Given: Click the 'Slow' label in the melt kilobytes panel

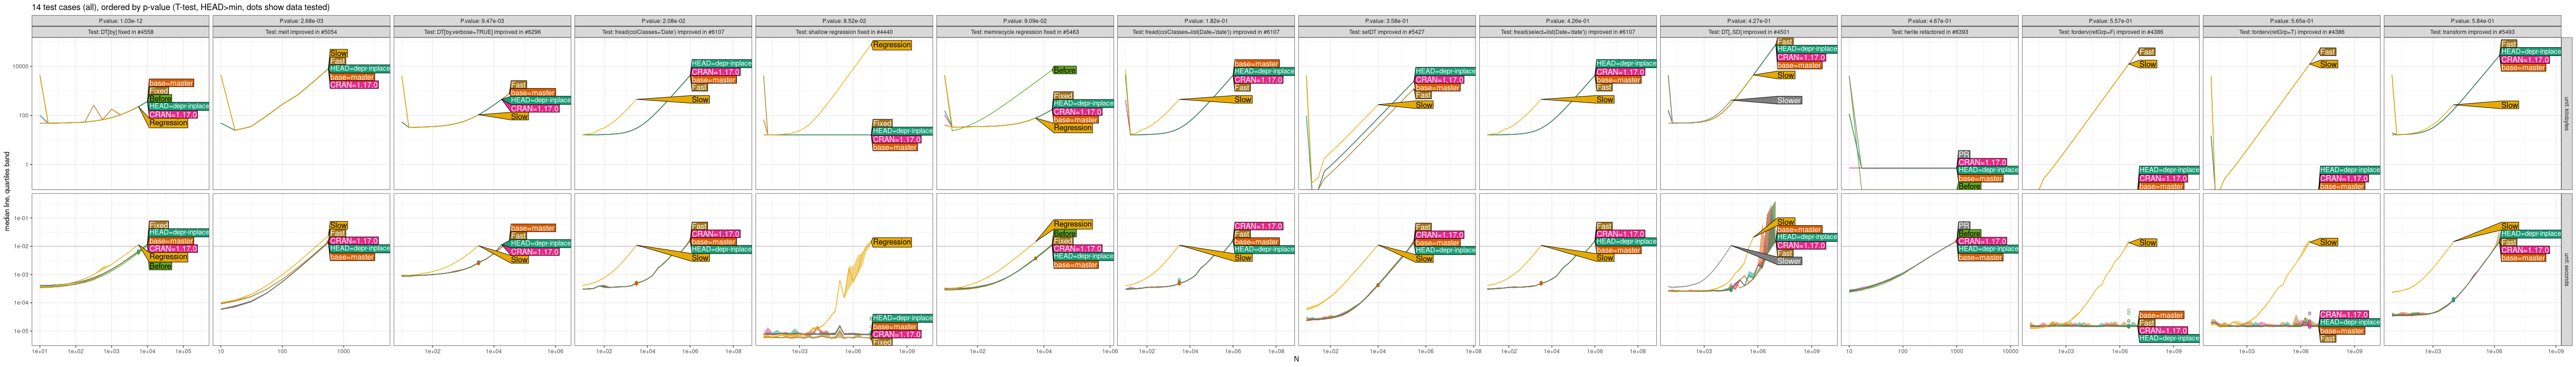Looking at the screenshot, I should [x=338, y=54].
